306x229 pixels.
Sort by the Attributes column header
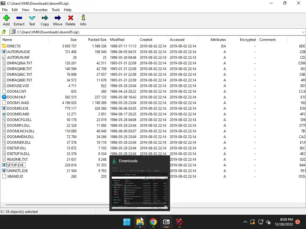(212, 40)
